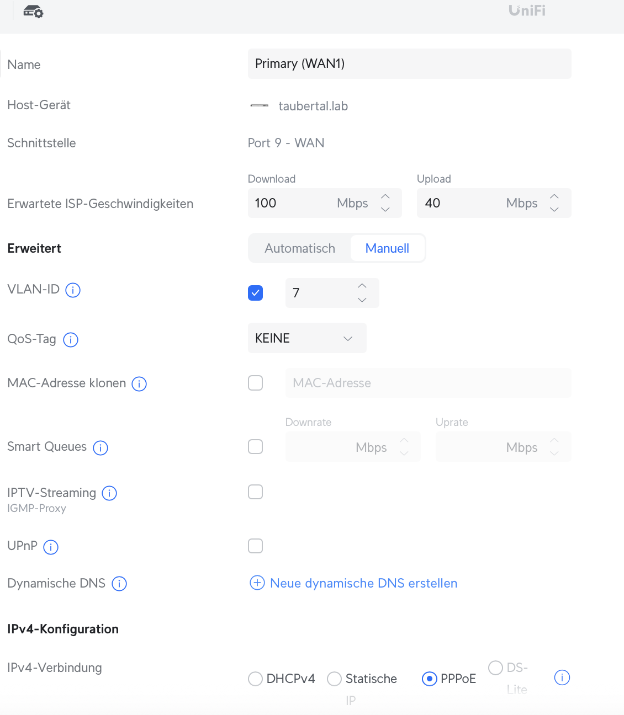
Task: Increase the Download speed with up arrow
Action: (x=385, y=197)
